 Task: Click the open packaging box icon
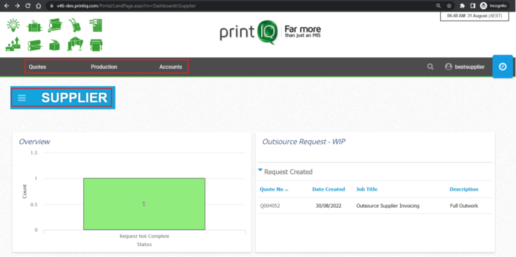point(55,45)
